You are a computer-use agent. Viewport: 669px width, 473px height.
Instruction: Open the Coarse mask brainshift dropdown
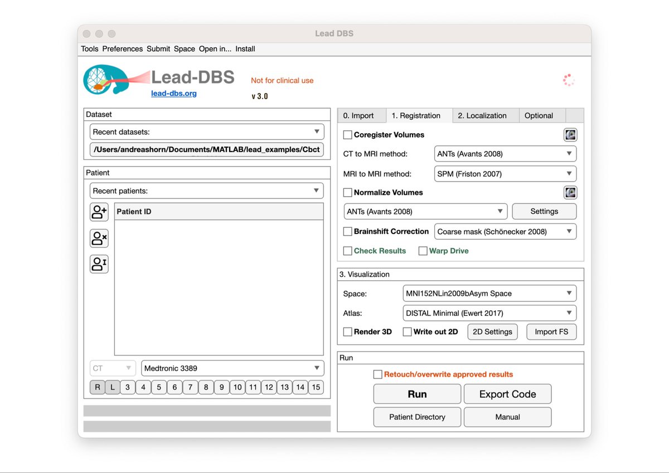pyautogui.click(x=505, y=231)
